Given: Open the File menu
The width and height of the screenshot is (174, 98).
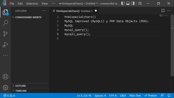Looking at the screenshot, I should pos(12,4).
